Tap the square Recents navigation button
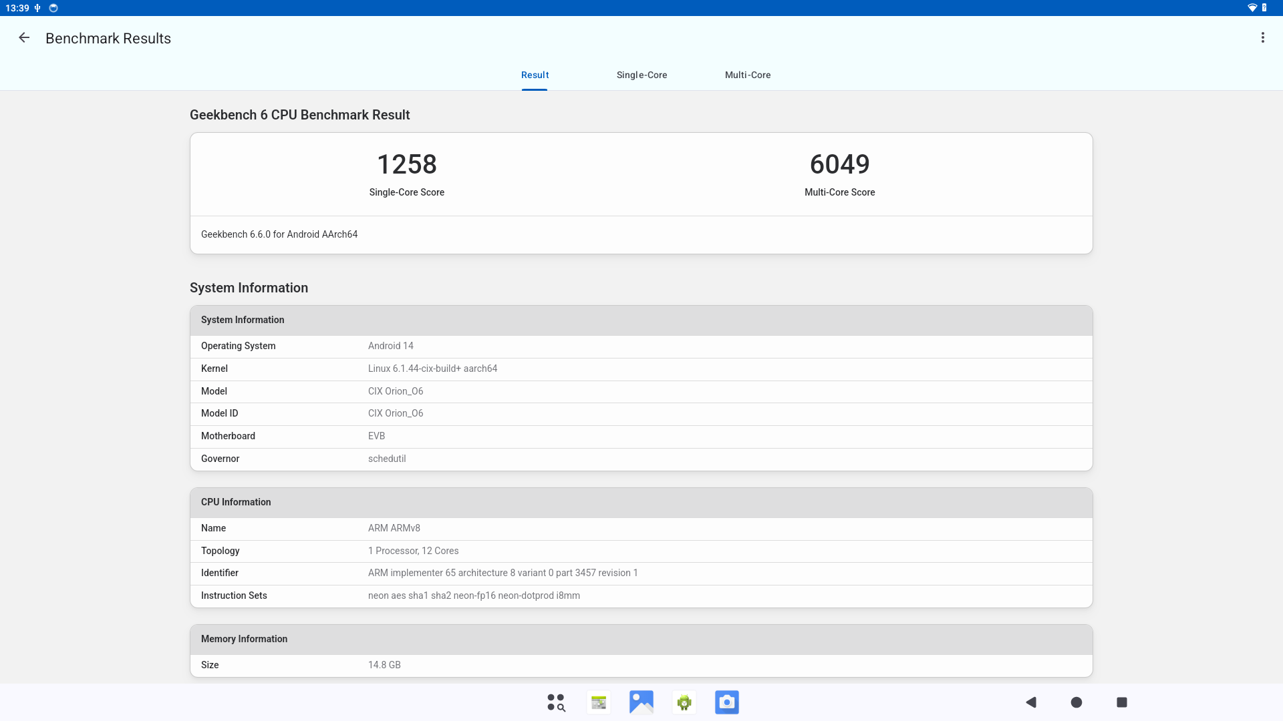This screenshot has width=1283, height=721. (1122, 702)
